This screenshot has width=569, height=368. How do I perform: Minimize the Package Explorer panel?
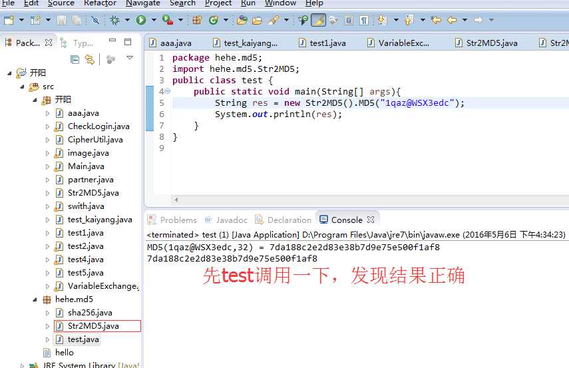coord(112,41)
